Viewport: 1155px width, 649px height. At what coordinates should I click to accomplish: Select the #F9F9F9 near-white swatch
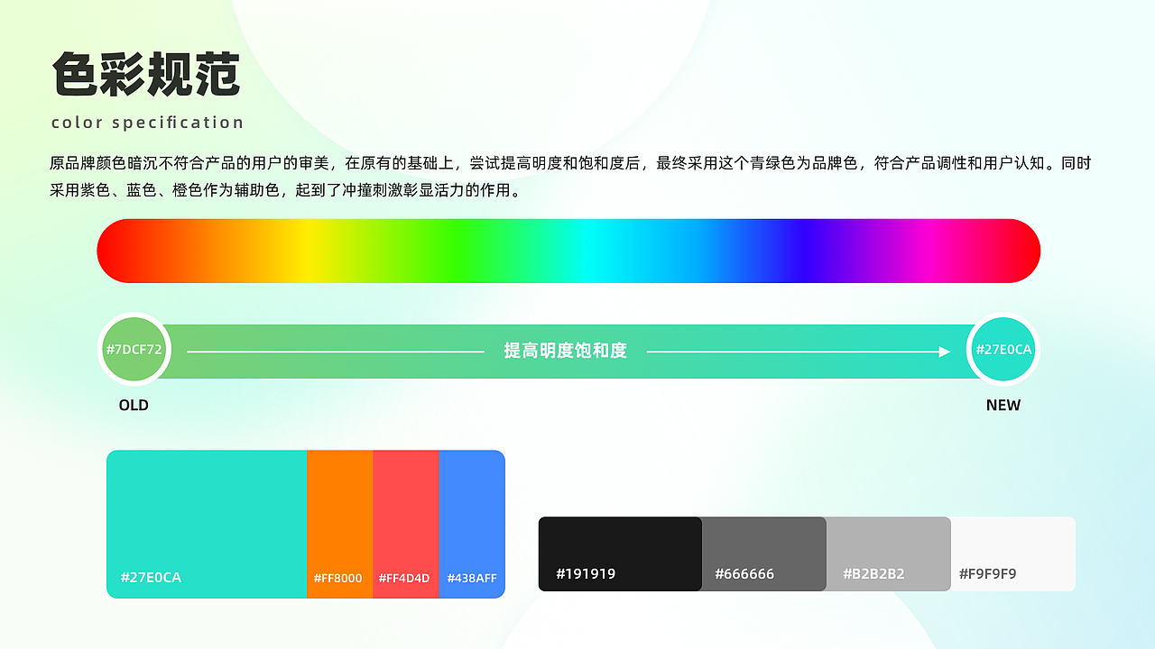[x=1012, y=553]
